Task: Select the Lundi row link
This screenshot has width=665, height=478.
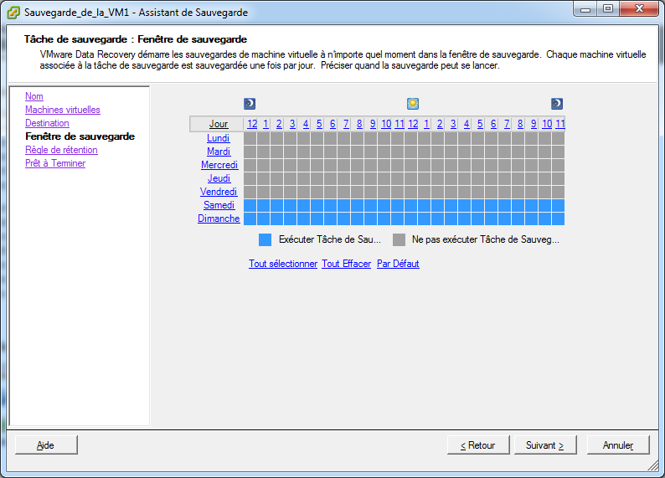Action: point(218,138)
